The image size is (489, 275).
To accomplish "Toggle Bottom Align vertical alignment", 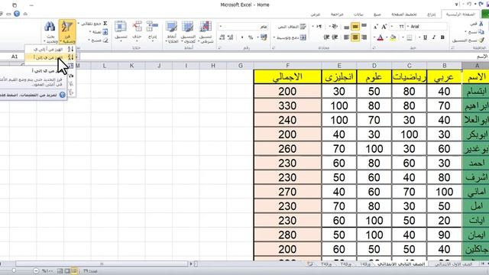I will click(x=346, y=27).
